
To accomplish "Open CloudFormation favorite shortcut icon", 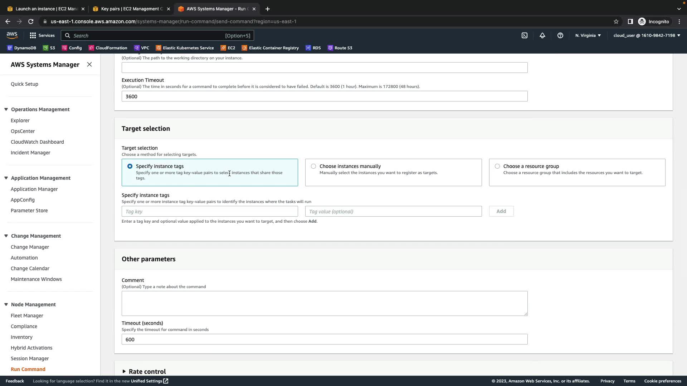I will pyautogui.click(x=91, y=48).
